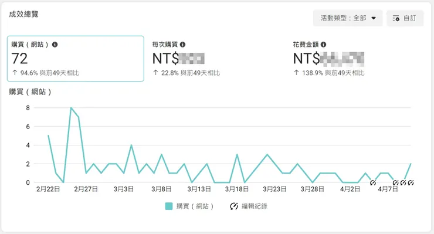The image size is (434, 234).
Task: Click the 購買(網站) chart title above the graph
Action: coord(30,91)
